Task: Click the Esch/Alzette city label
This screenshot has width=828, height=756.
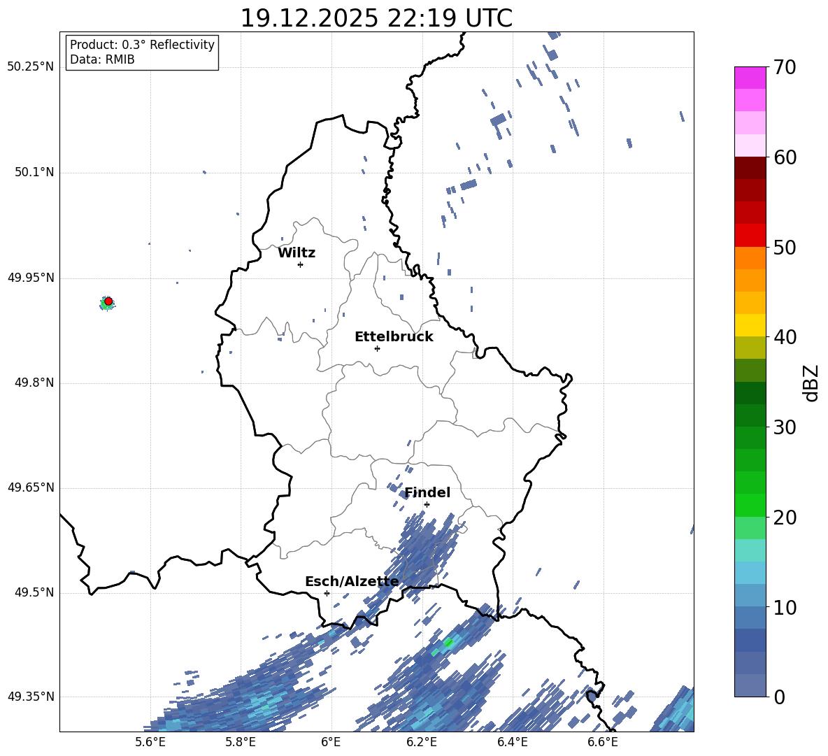Action: [x=352, y=582]
